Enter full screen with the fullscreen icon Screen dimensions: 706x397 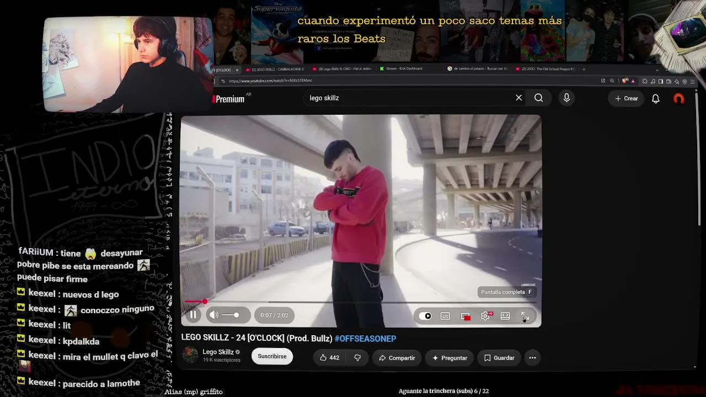[525, 316]
